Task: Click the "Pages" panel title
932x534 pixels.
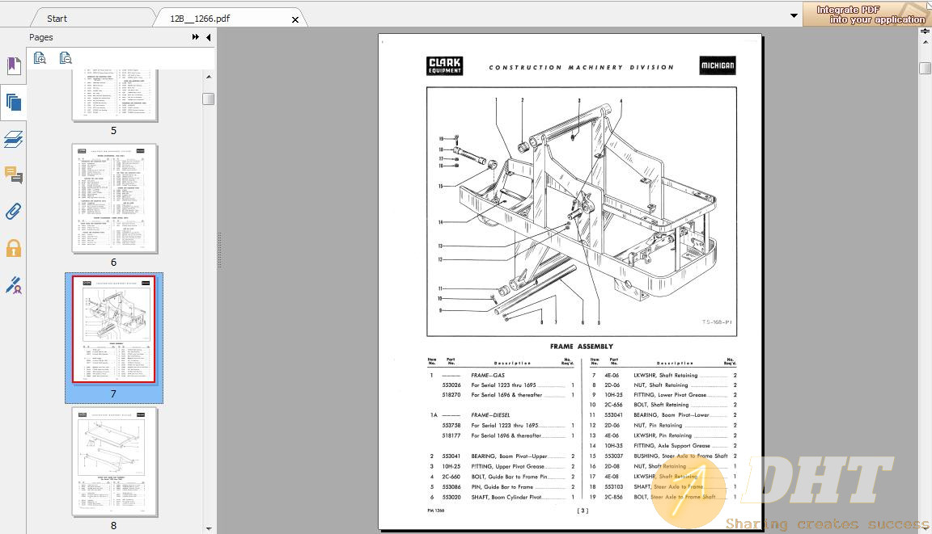Action: pos(41,37)
